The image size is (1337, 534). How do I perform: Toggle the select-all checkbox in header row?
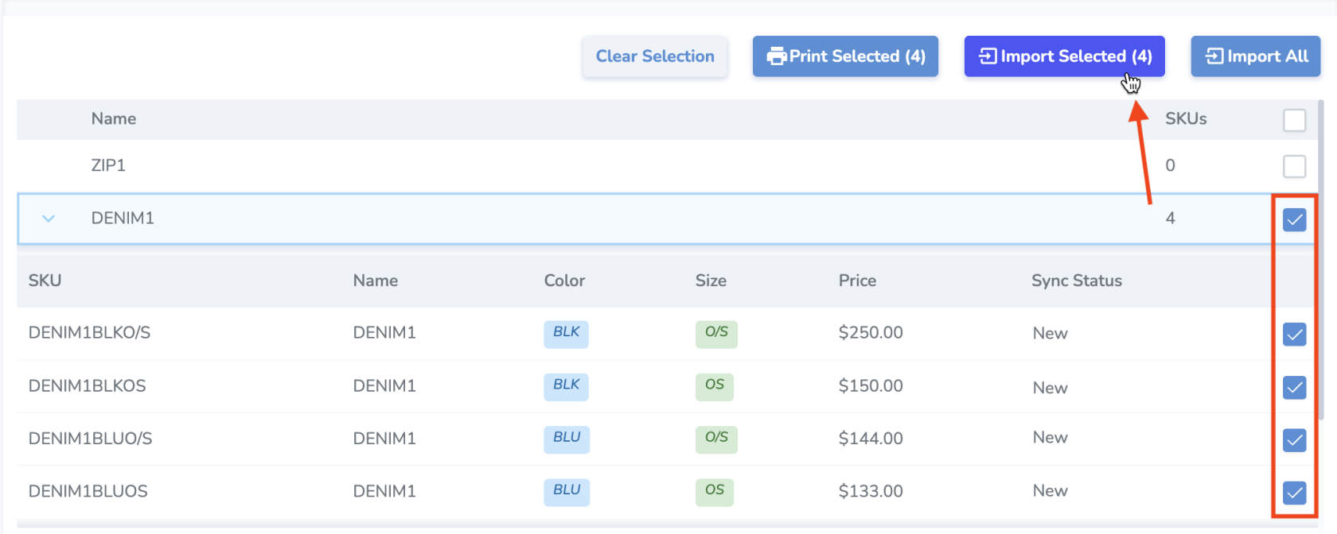[1294, 120]
